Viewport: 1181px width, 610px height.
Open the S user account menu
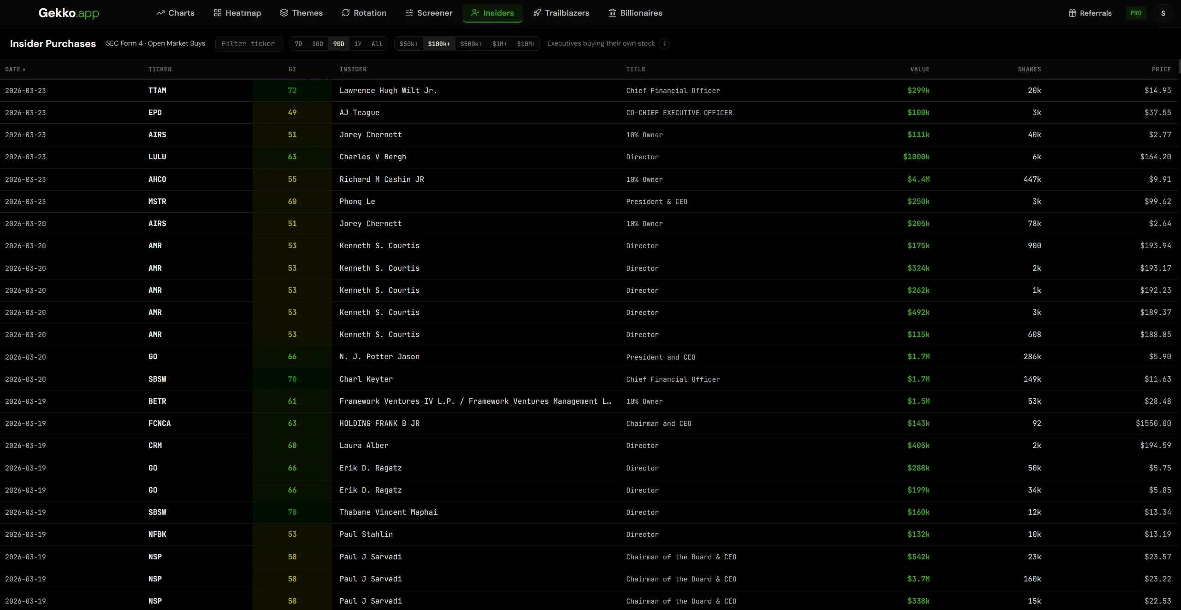(x=1163, y=13)
